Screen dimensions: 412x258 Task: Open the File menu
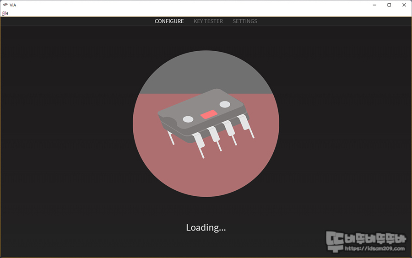click(5, 13)
